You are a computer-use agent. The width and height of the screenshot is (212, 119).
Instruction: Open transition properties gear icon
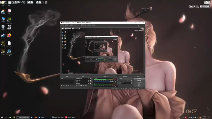click(131, 81)
